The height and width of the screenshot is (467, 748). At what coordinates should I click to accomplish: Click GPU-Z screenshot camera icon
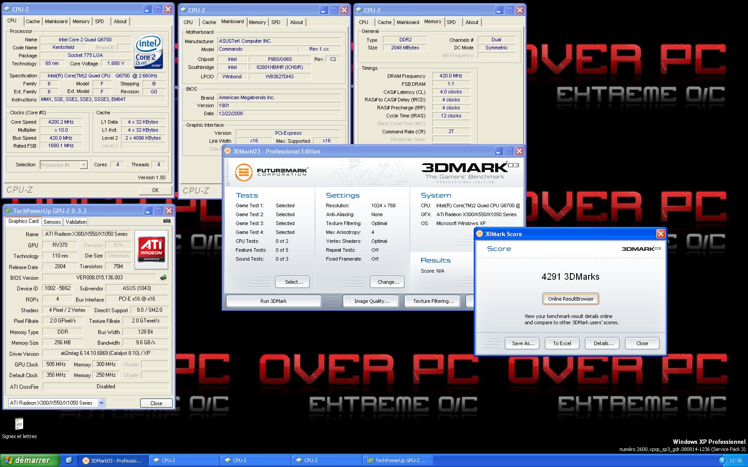167,221
